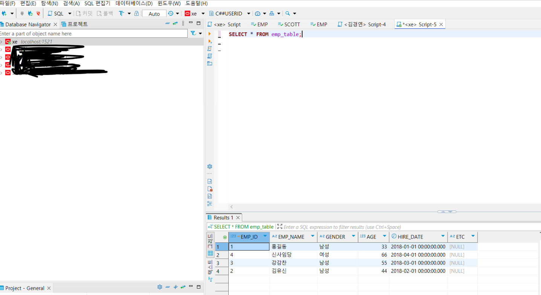Open the 도움말(H) menu
Screen dimensions: 541x295
click(x=196, y=3)
